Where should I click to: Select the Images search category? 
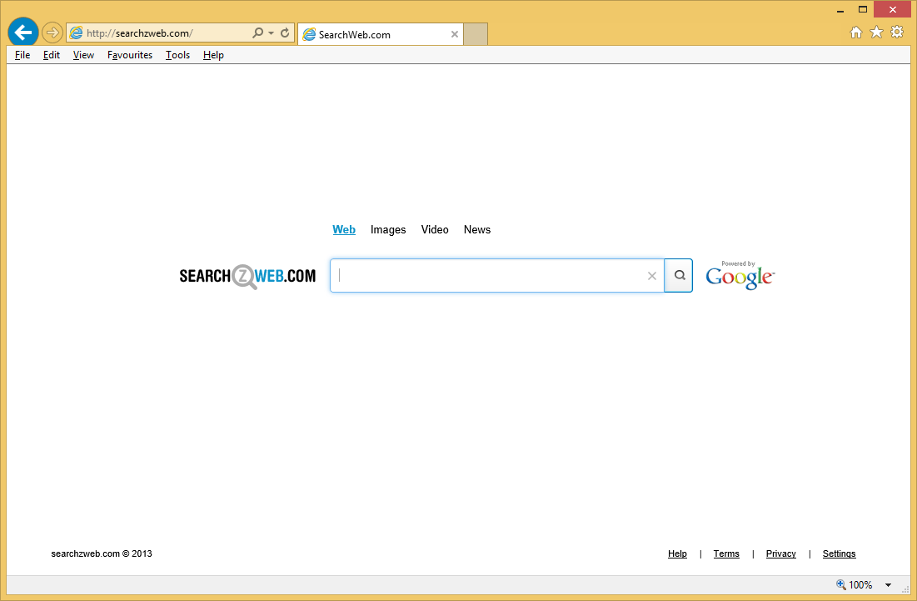click(x=388, y=230)
